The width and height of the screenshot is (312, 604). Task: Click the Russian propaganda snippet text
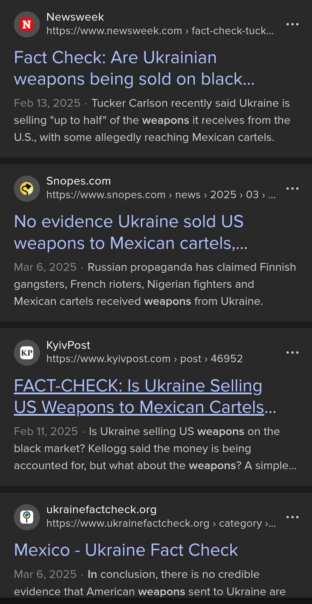(x=155, y=284)
